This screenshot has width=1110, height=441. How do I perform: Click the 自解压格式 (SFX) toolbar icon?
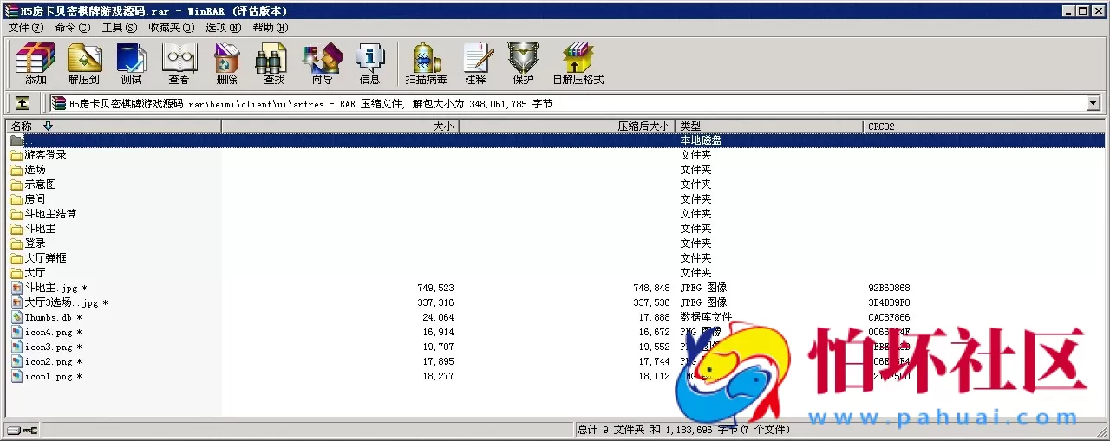[x=578, y=63]
